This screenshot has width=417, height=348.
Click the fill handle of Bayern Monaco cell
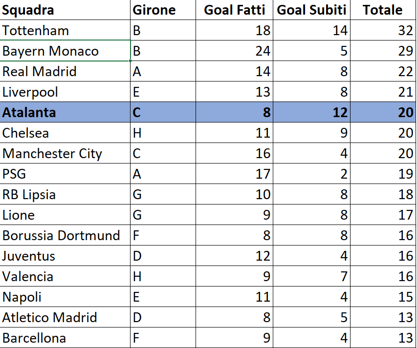tap(131, 61)
